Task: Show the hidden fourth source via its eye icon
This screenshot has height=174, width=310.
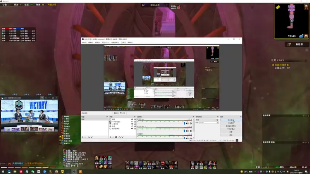Action: [x=132, y=126]
